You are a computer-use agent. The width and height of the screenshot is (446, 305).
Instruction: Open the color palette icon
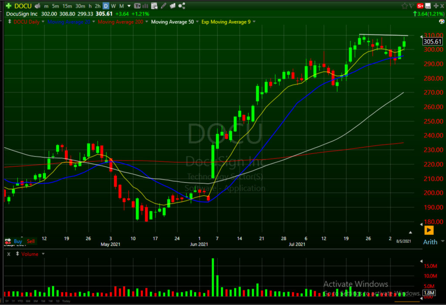pyautogui.click(x=442, y=22)
